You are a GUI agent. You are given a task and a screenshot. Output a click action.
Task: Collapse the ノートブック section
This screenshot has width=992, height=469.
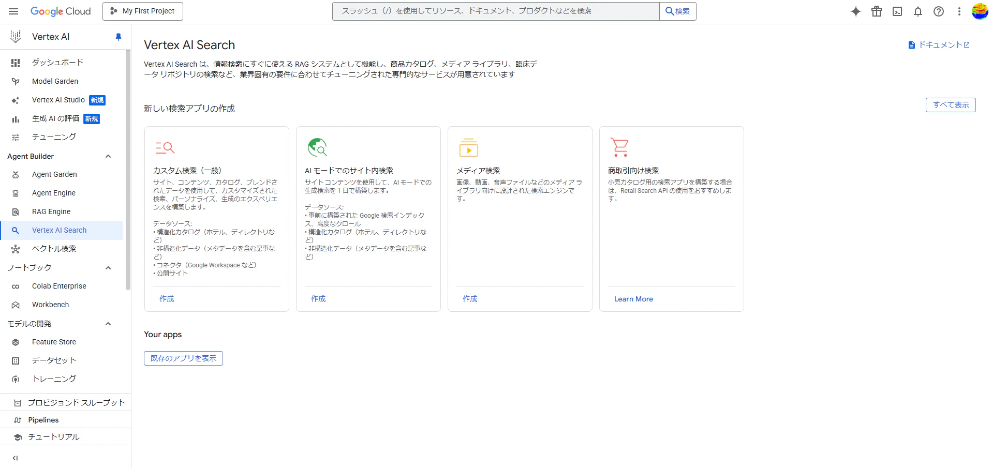108,268
